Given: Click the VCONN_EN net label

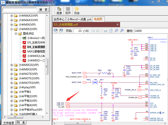Looking at the screenshot, I should tap(133, 98).
